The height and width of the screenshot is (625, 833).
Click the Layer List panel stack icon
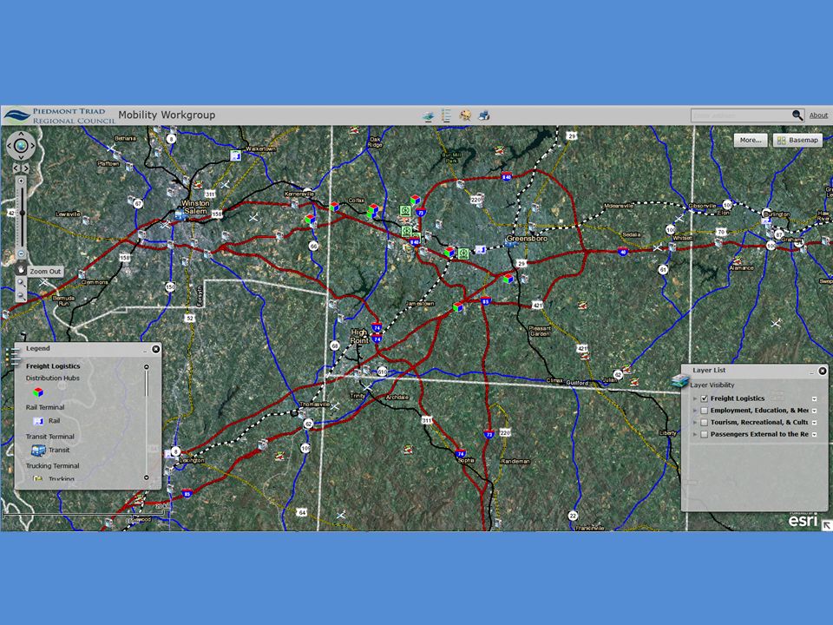(x=679, y=380)
